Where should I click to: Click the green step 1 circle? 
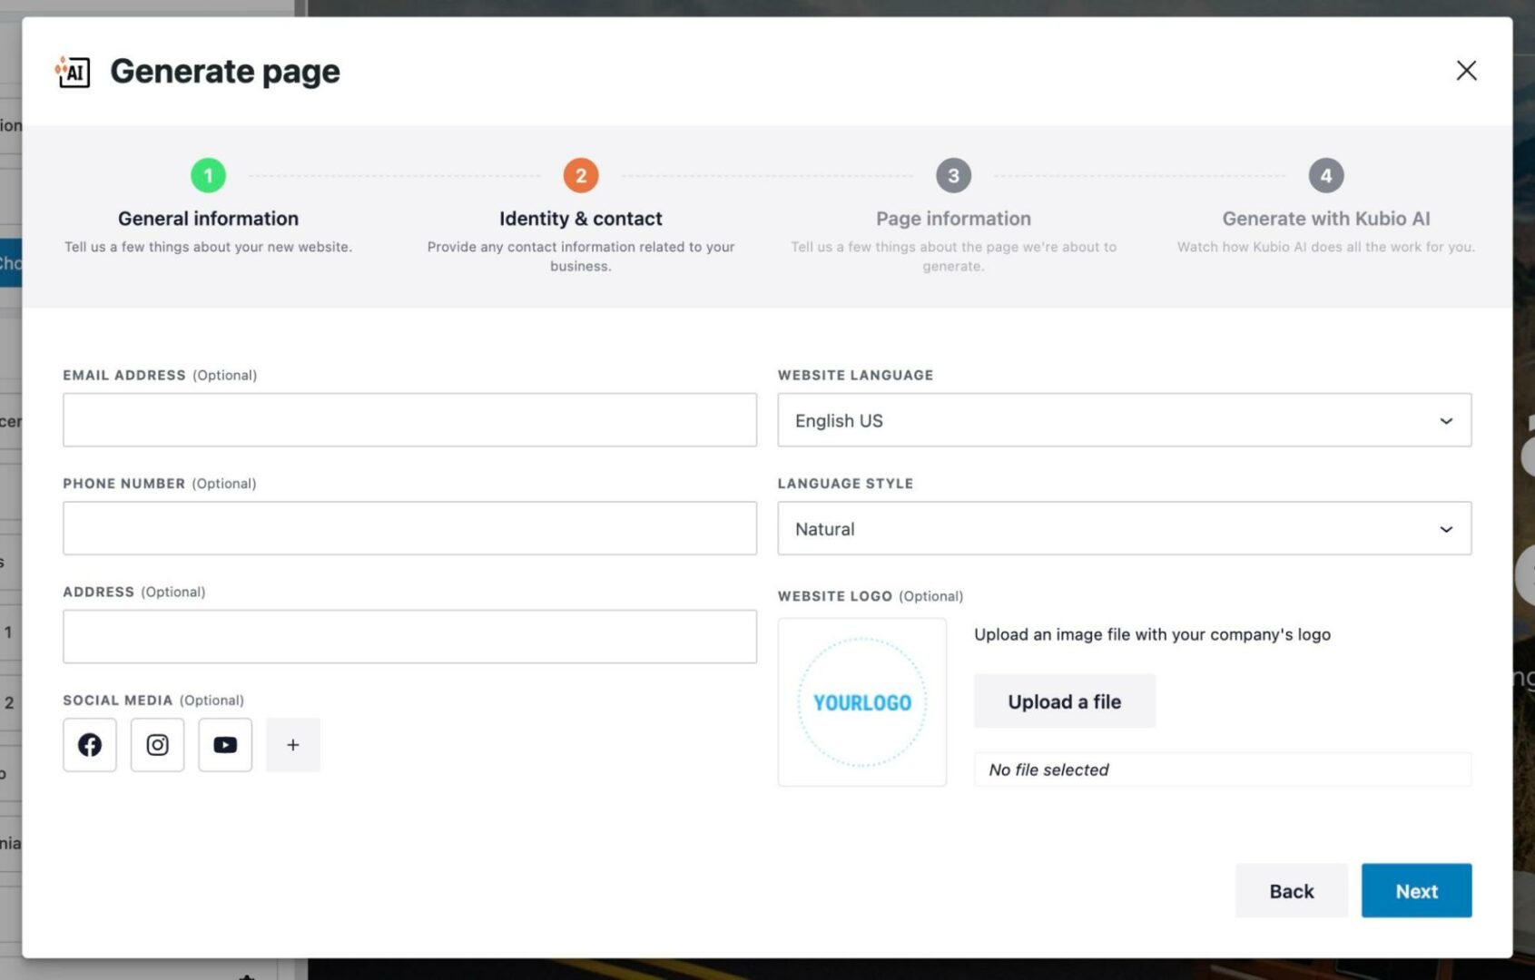point(208,175)
